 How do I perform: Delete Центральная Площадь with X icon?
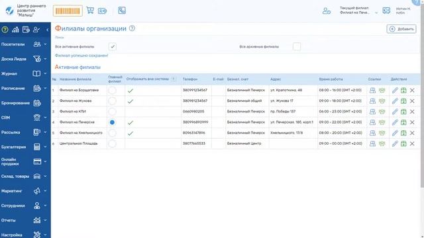pos(412,143)
